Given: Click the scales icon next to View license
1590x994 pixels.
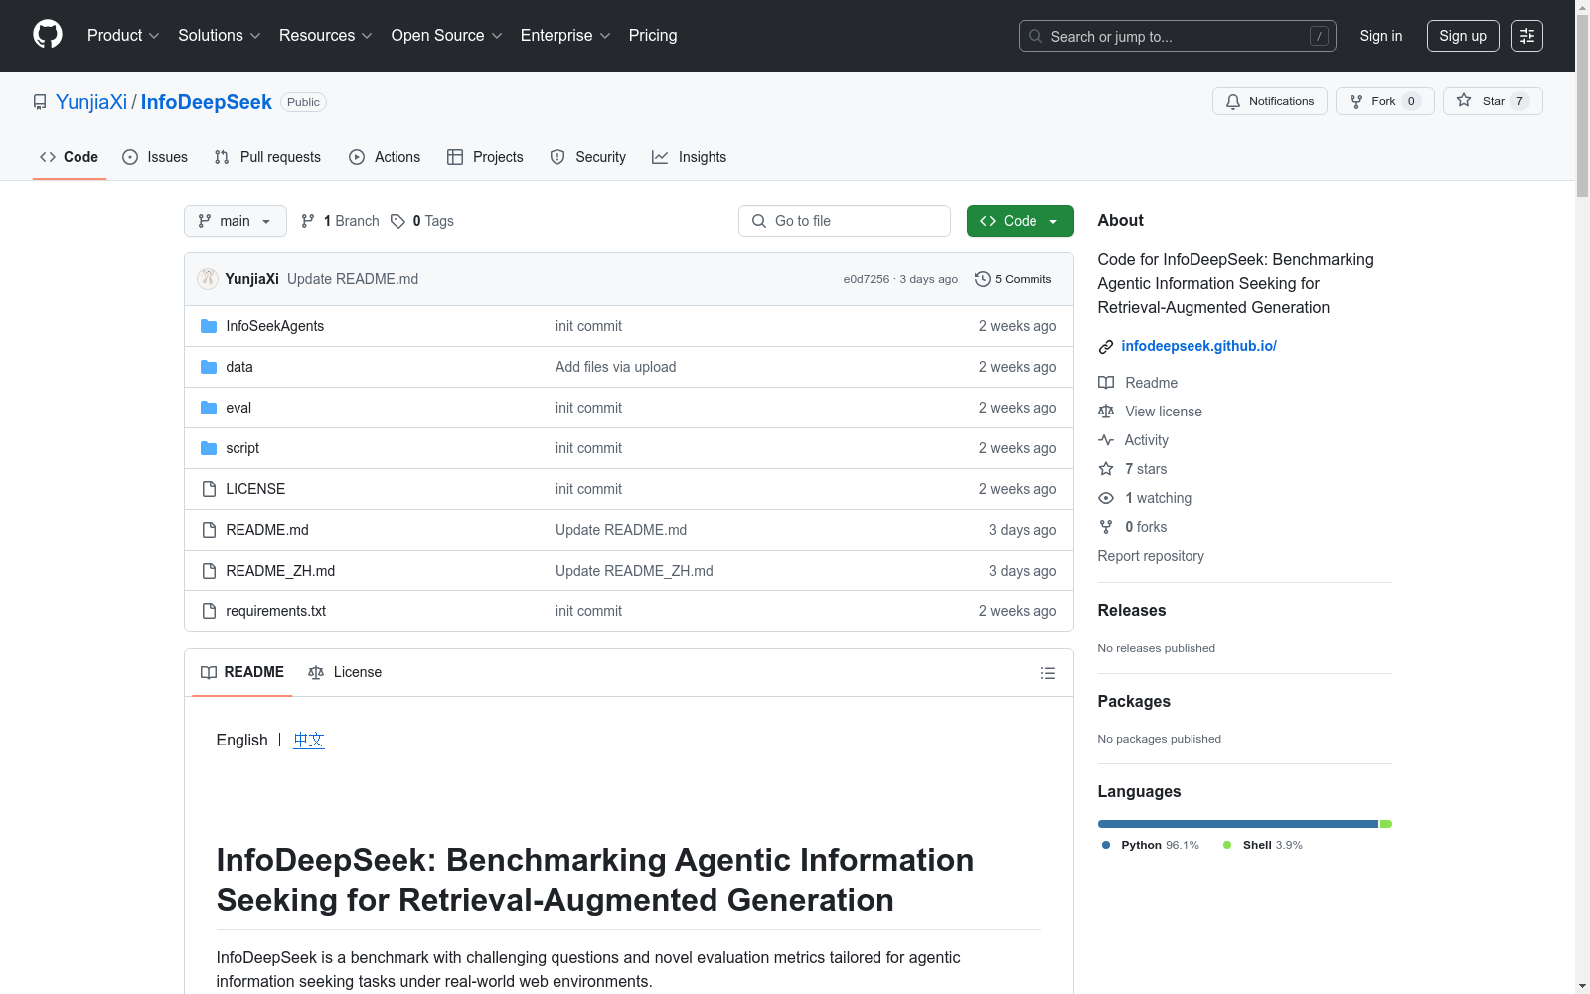Looking at the screenshot, I should click(x=1106, y=412).
